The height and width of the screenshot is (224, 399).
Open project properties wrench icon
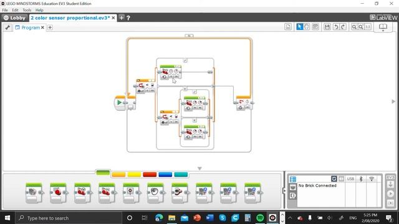coord(7,27)
